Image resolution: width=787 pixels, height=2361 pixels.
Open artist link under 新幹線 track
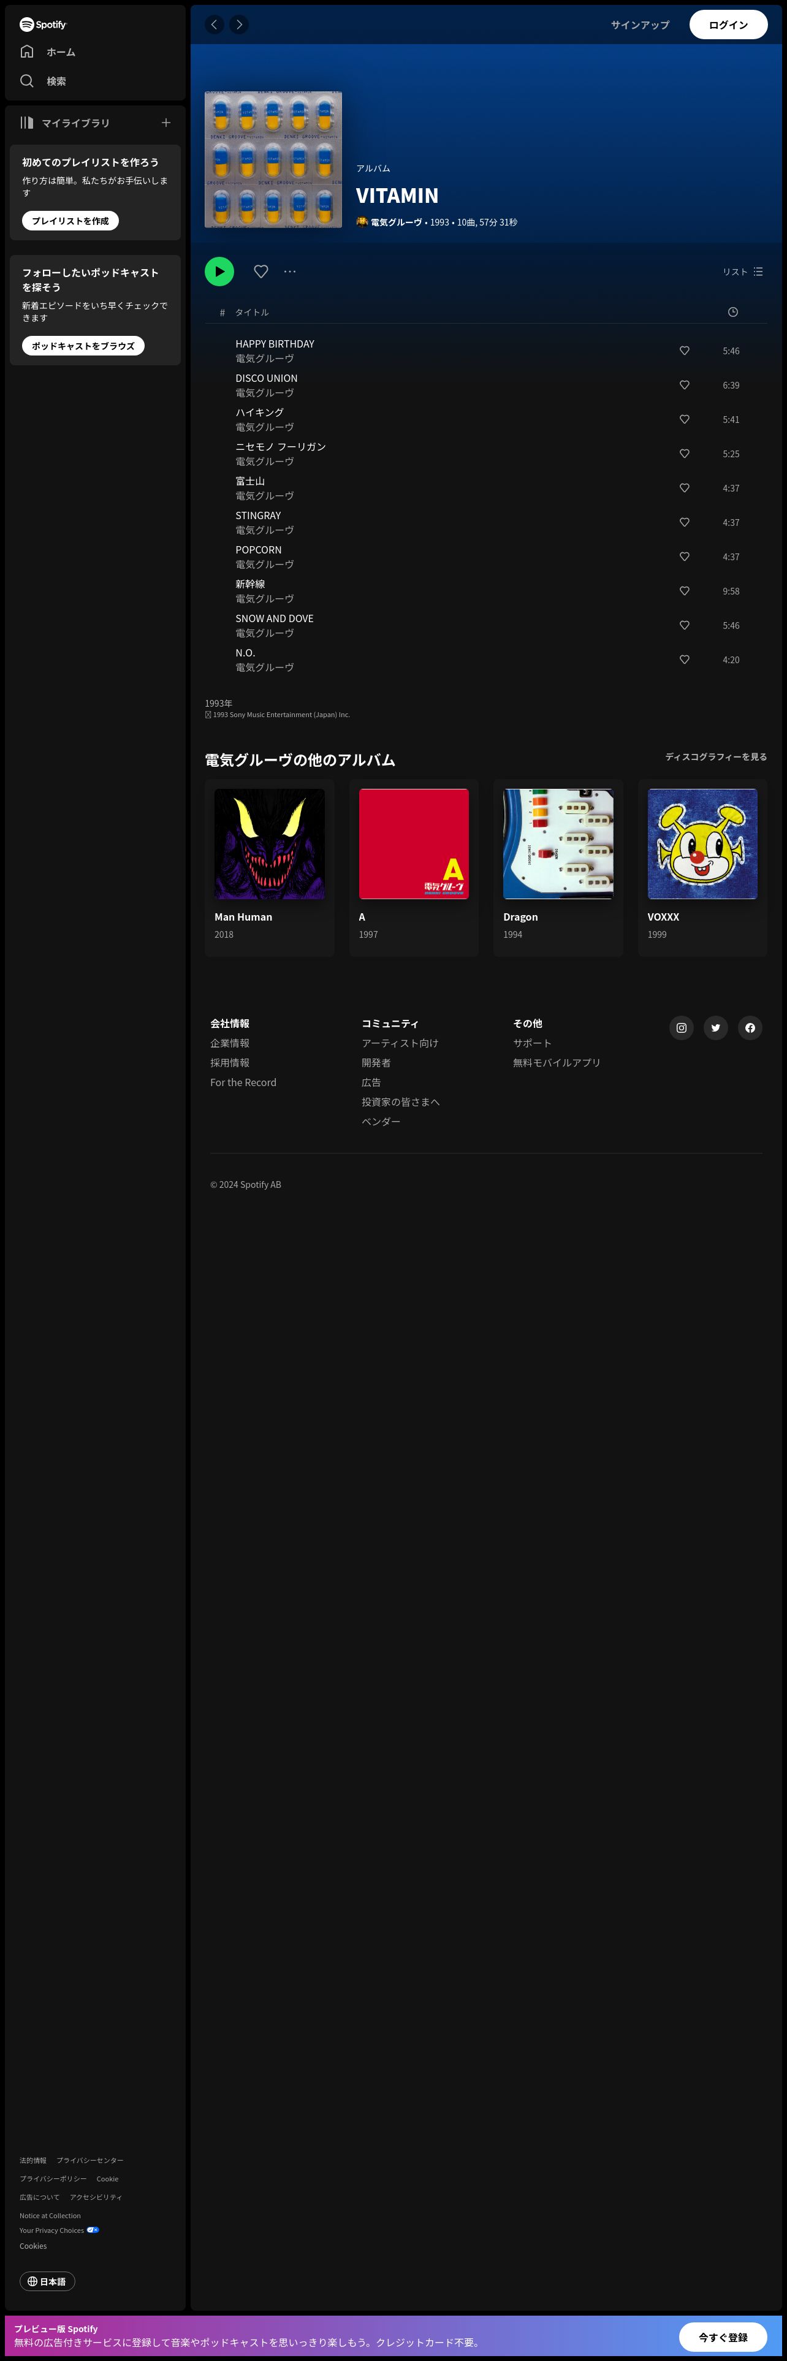(265, 599)
